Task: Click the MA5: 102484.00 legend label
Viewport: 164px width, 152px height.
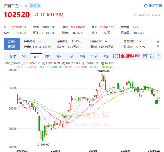Action: tap(27, 67)
